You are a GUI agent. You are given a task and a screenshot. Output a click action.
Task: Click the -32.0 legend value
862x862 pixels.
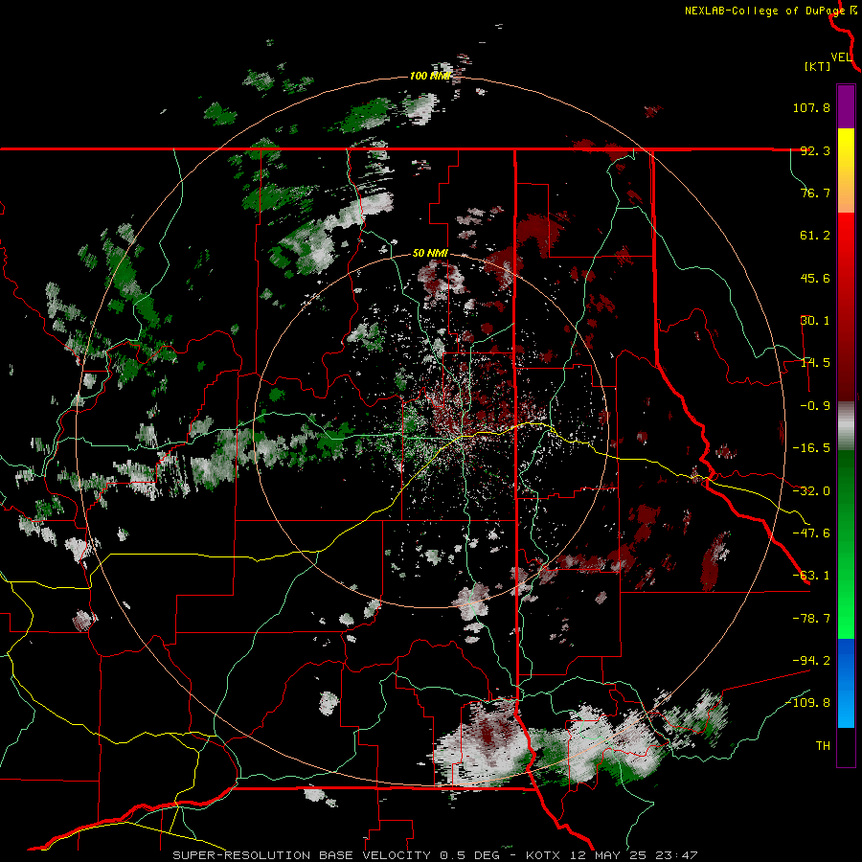[x=811, y=491]
